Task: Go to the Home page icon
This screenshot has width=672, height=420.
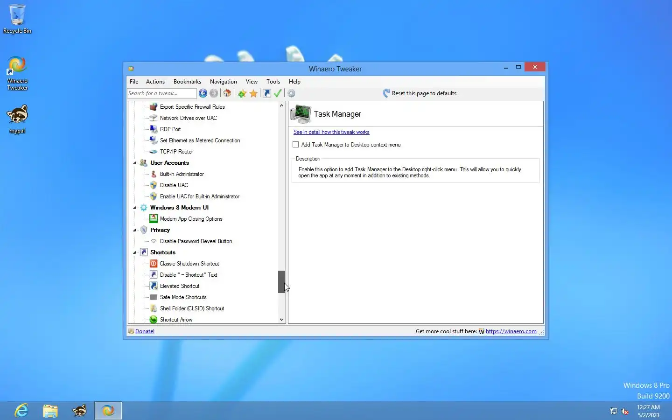Action: click(x=227, y=93)
